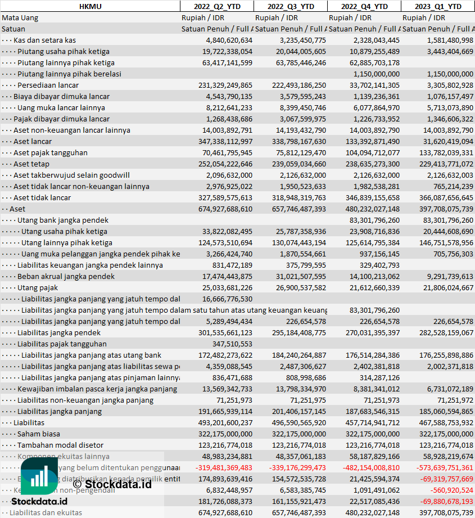Select current assets value 338,798,167,630
This screenshot has width=475, height=518.
(298, 141)
